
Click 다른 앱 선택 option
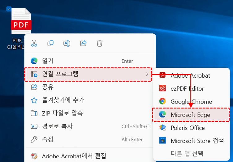pos(191,154)
